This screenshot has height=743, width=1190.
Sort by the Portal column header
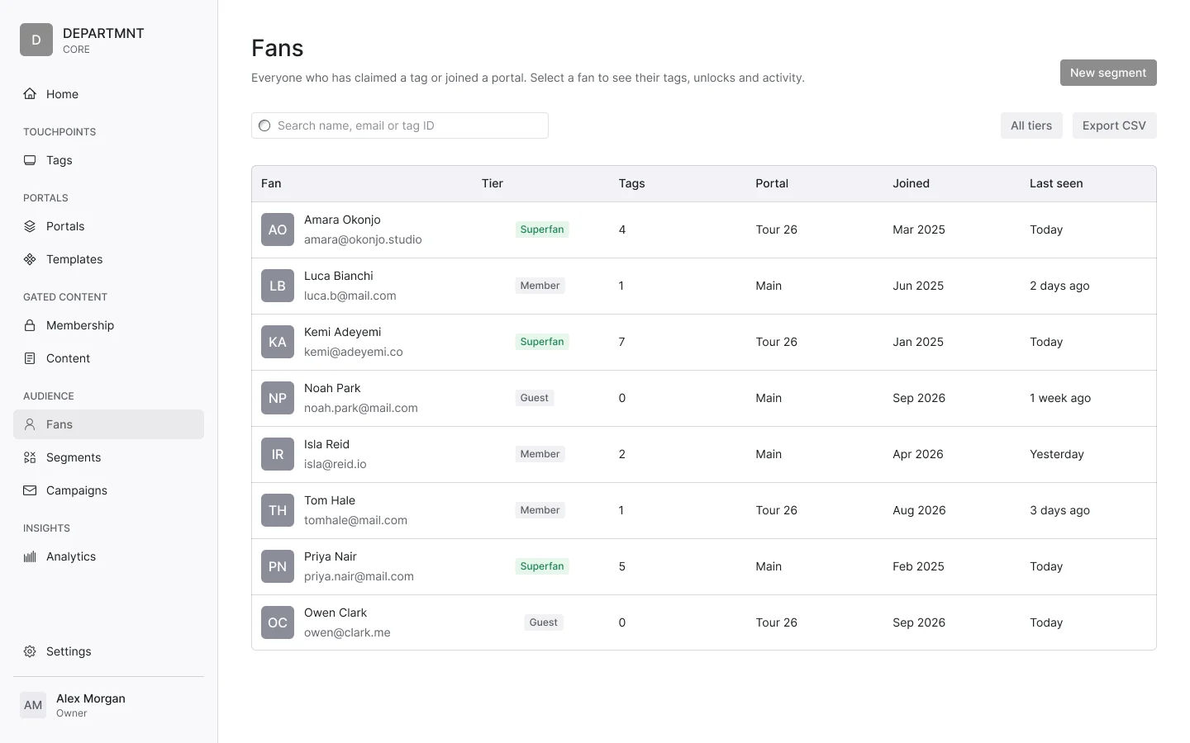772,183
